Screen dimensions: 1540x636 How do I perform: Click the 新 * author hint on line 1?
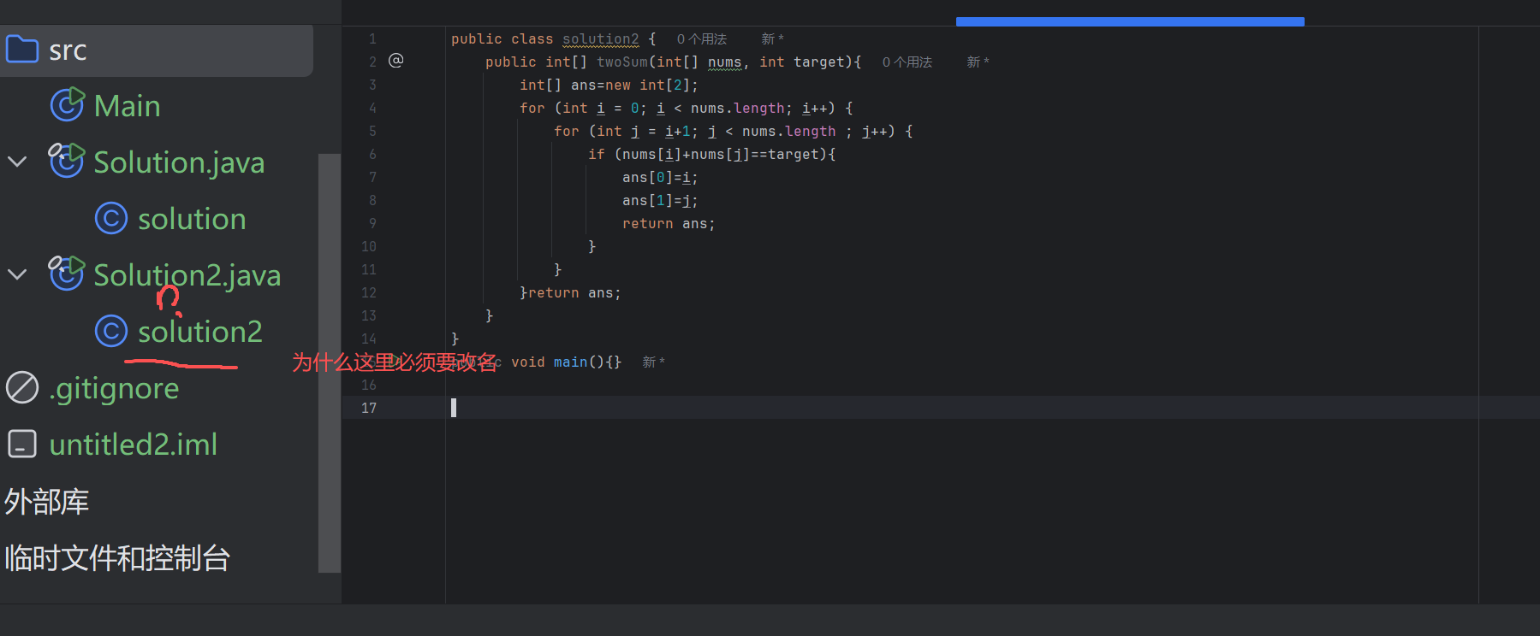[772, 39]
